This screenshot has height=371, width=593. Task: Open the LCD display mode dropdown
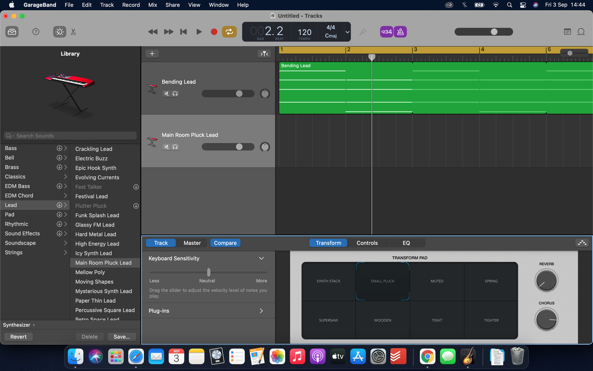point(347,32)
